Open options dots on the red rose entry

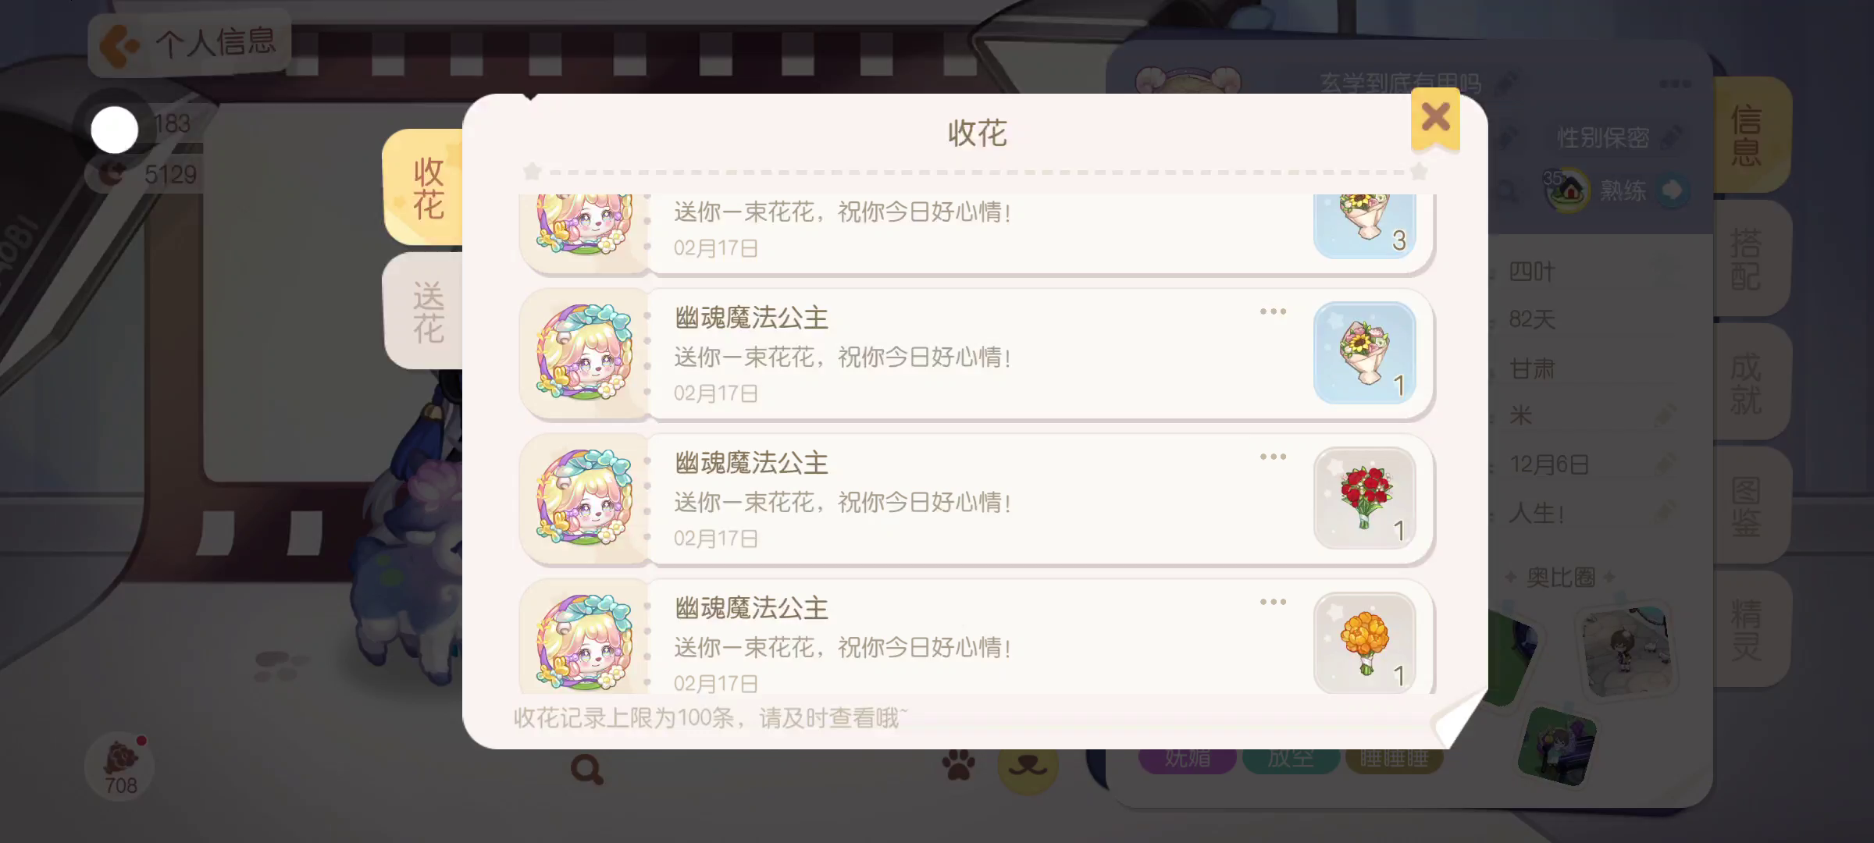tap(1273, 457)
